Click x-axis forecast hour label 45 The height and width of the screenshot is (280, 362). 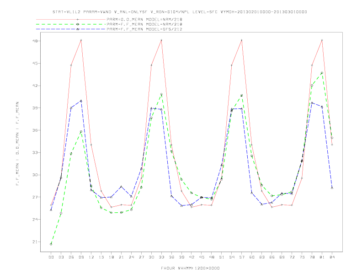pos(202,257)
